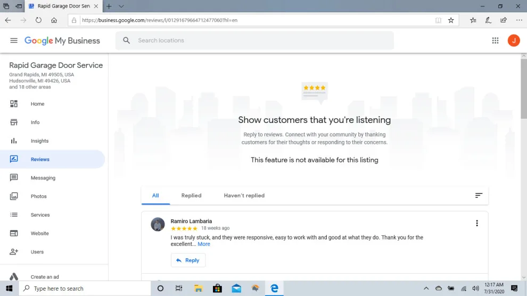
Task: Click the search magnifier icon
Action: [126, 40]
